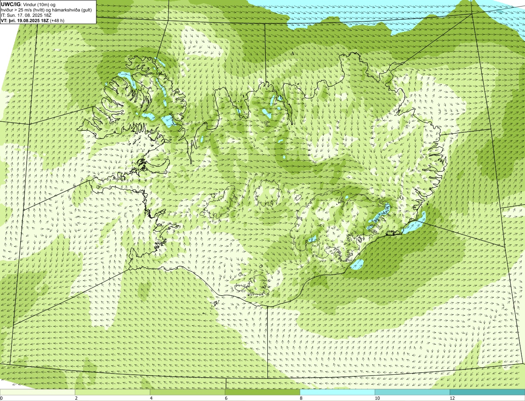This screenshot has height=401, width=525.
Task: Click the 10–12 turquoise color scale segment
Action: coord(413,392)
